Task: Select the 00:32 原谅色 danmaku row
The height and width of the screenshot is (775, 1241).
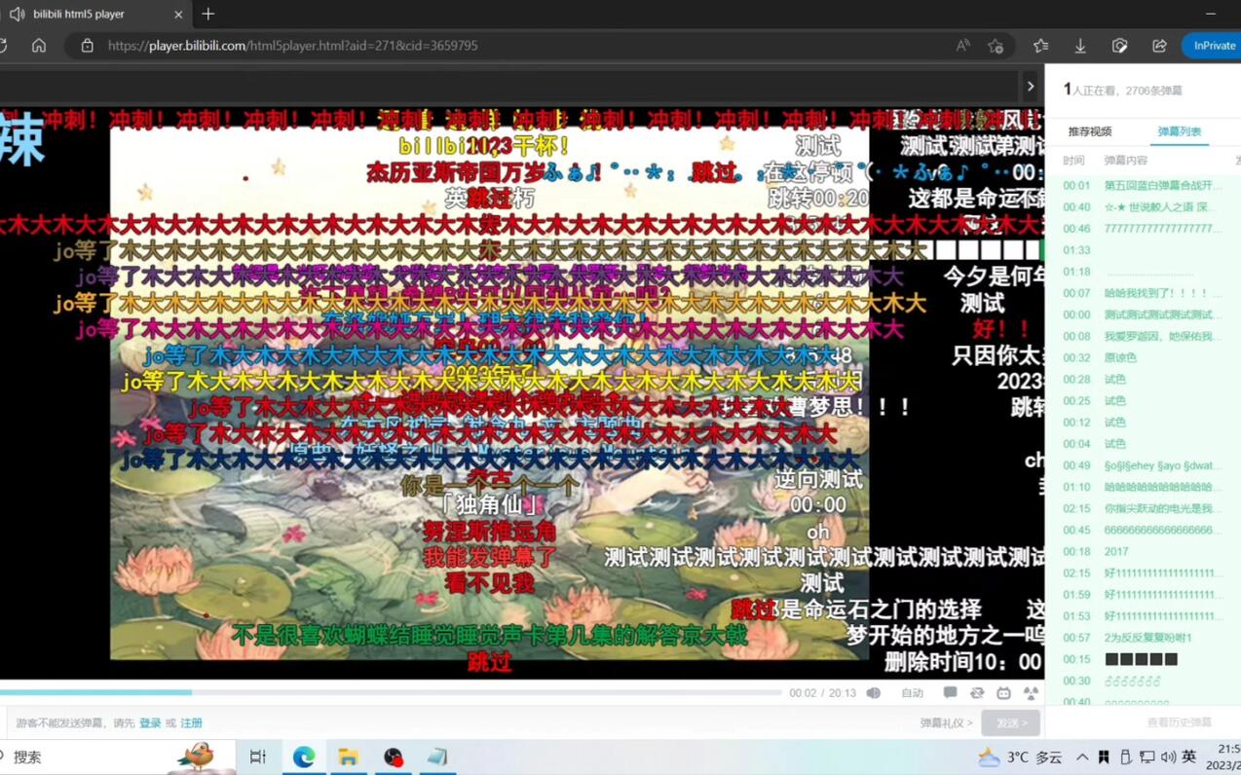Action: point(1142,357)
